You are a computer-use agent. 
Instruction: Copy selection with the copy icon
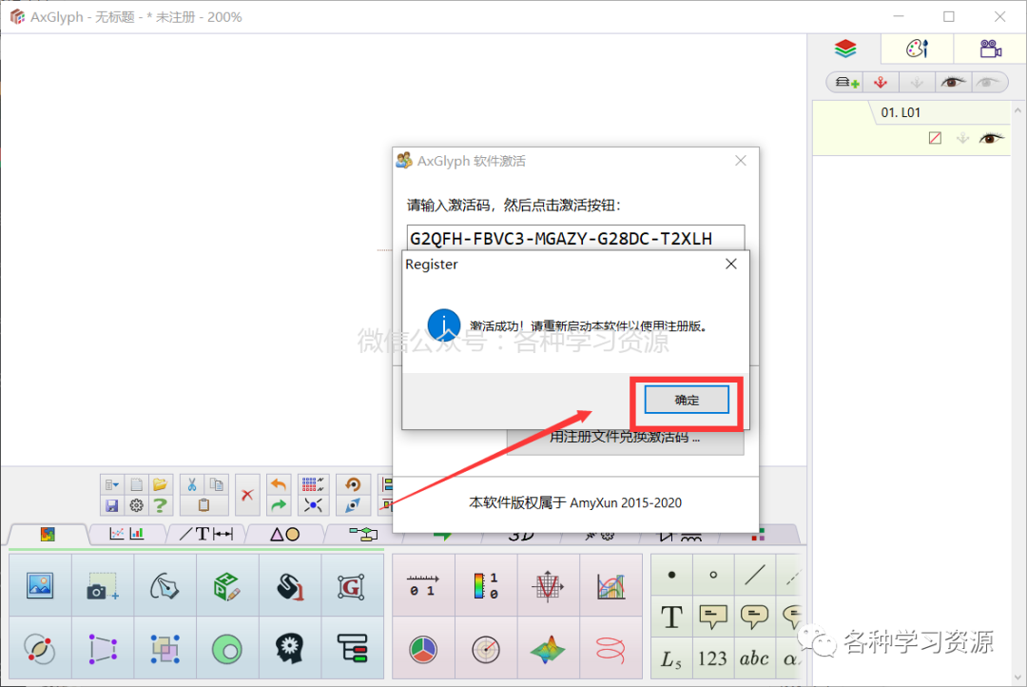tap(216, 485)
